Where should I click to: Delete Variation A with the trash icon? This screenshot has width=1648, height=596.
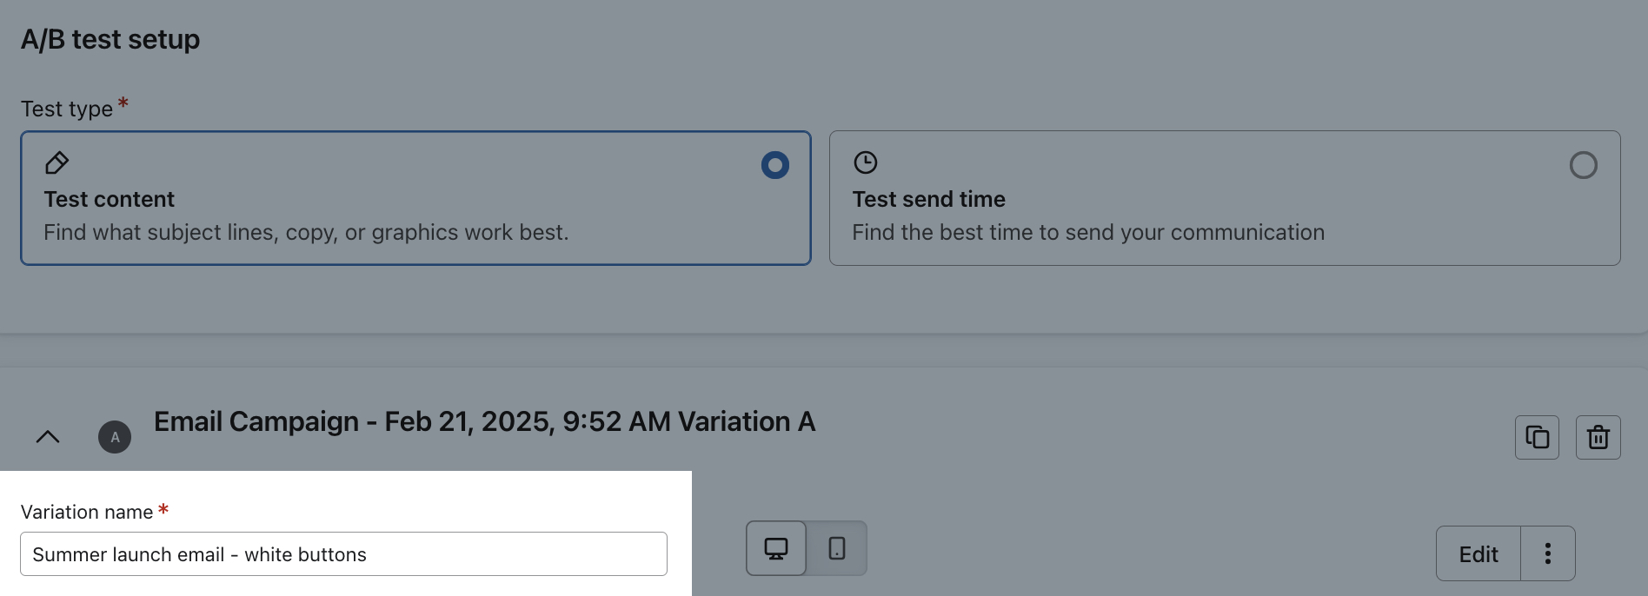(x=1598, y=437)
